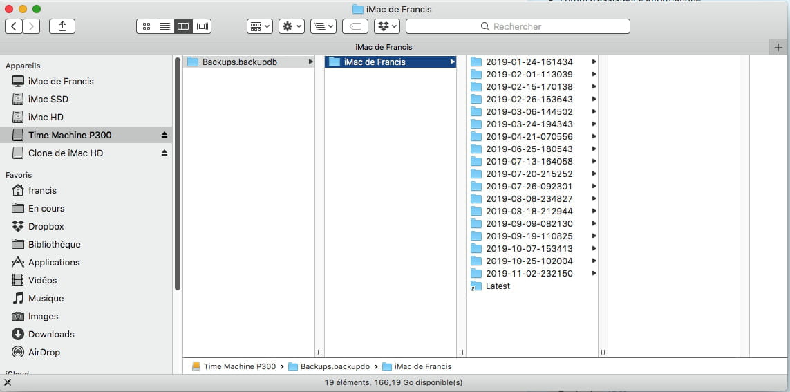This screenshot has height=392, width=790.
Task: Expand backup 2019-03-06-144502 arrow
Action: tap(594, 112)
